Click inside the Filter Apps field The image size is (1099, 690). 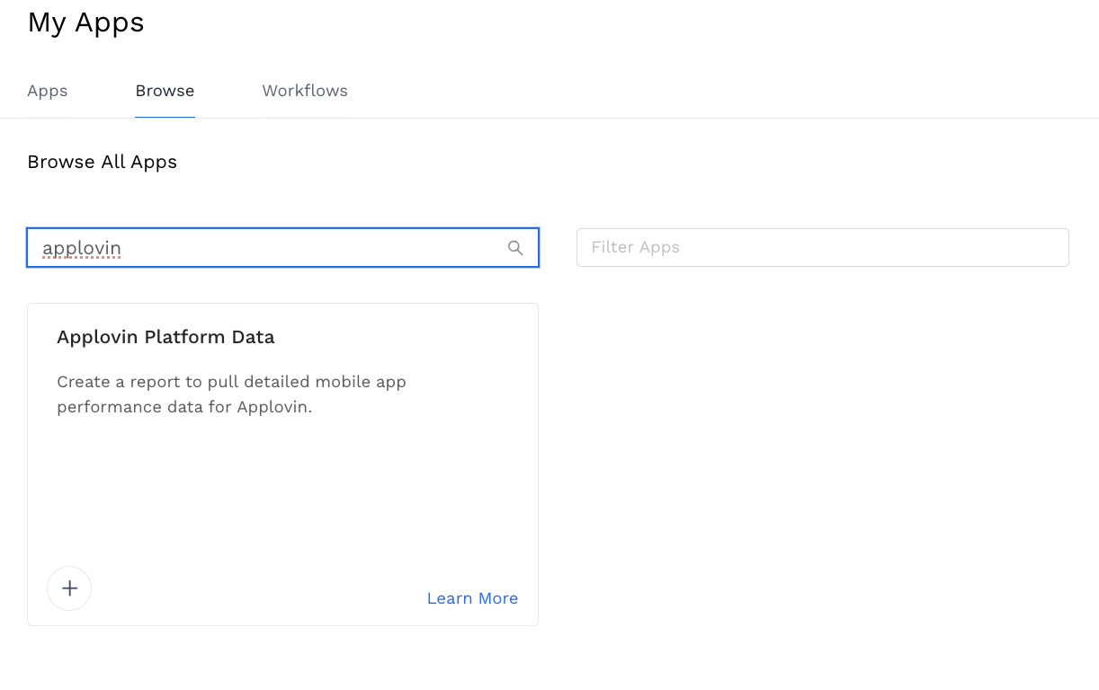[x=823, y=247]
